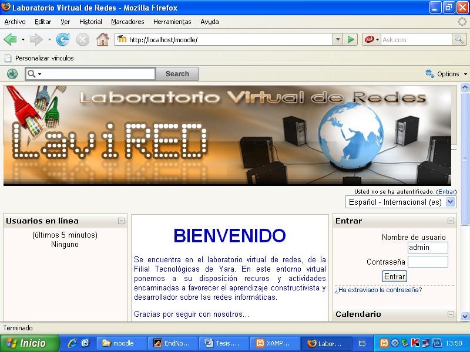The height and width of the screenshot is (352, 470).
Task: Open the search engine selector dropdown
Action: [x=371, y=40]
